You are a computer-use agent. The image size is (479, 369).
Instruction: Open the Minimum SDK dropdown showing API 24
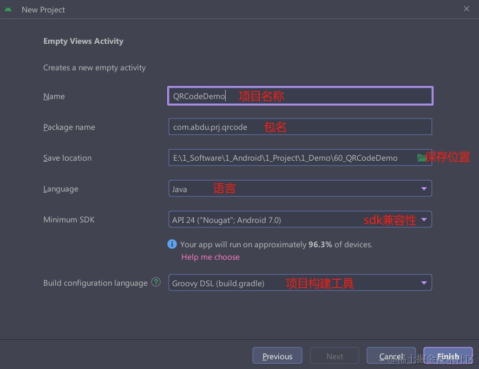[300, 220]
